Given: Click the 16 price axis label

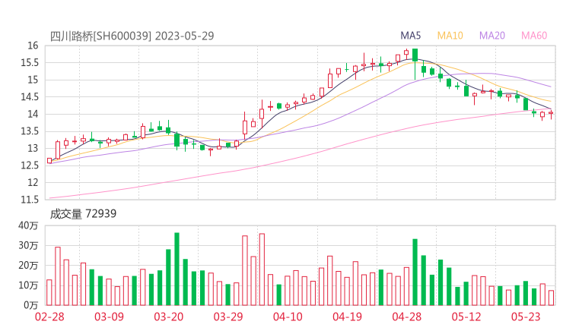Looking at the screenshot, I should click(x=33, y=46).
